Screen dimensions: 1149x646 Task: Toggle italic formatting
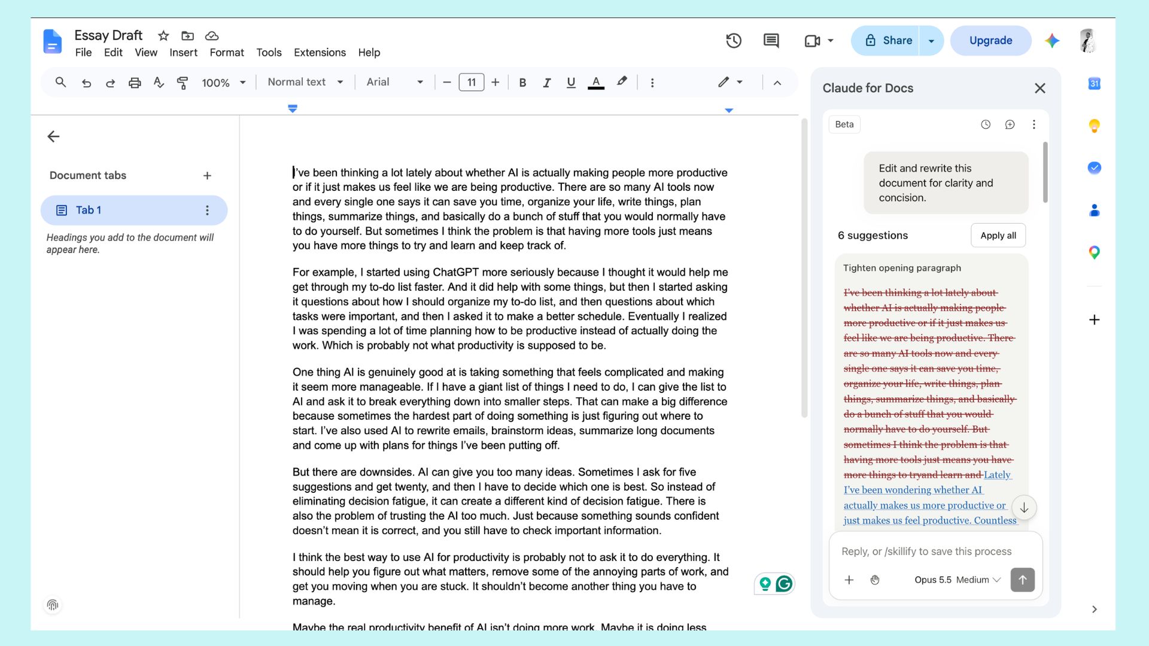coord(546,83)
